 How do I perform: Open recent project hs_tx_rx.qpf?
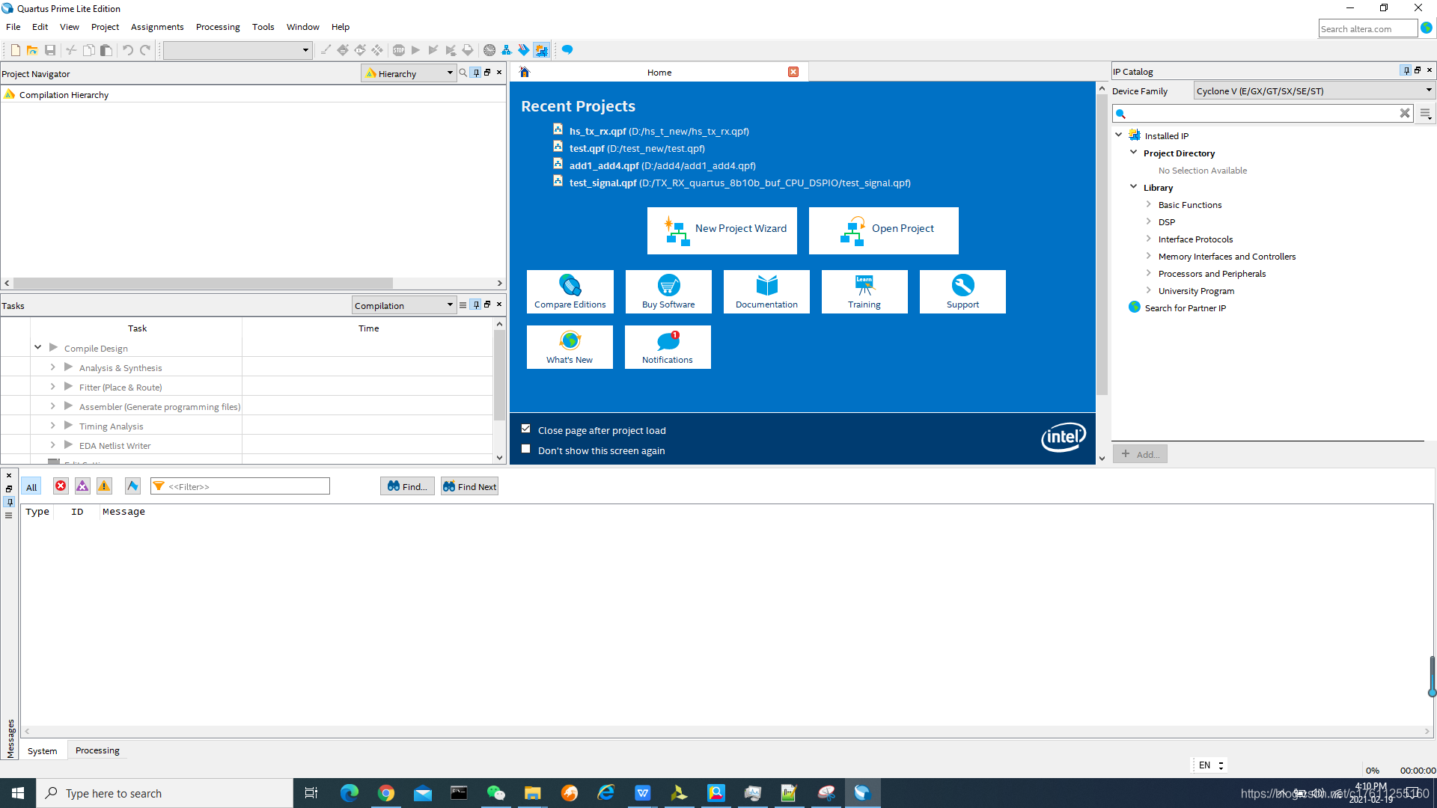[x=597, y=131]
